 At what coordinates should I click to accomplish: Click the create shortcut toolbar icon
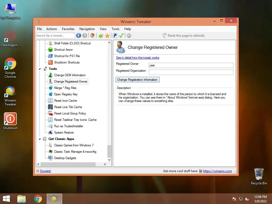click(115, 36)
